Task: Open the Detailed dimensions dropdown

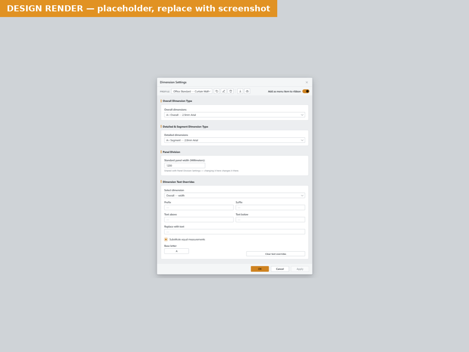Action: (x=234, y=140)
